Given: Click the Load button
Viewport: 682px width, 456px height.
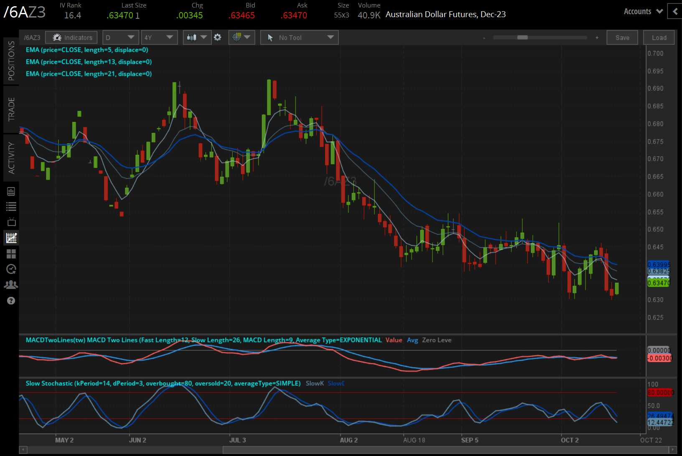Looking at the screenshot, I should (659, 38).
